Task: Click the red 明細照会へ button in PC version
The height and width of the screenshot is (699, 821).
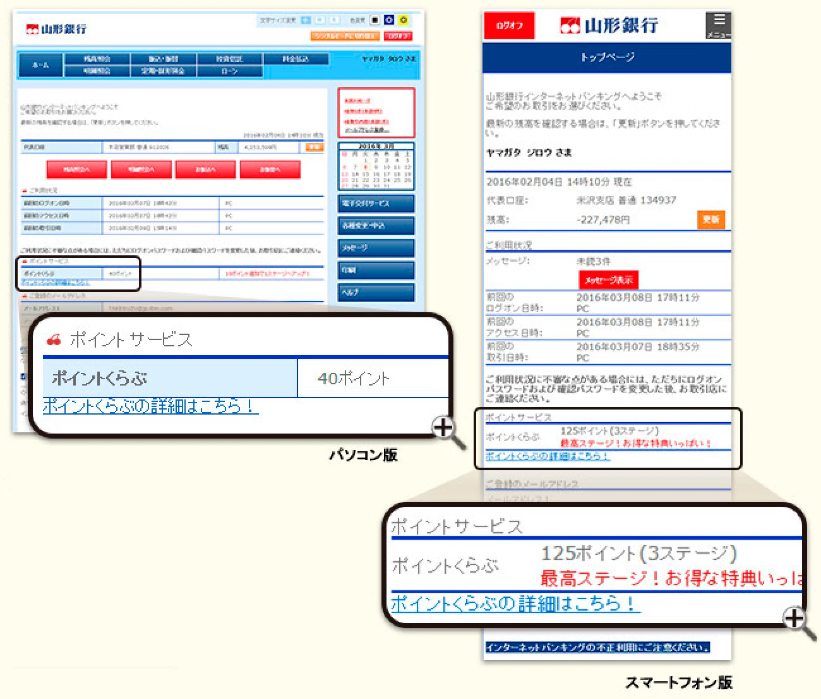Action: pyautogui.click(x=141, y=169)
